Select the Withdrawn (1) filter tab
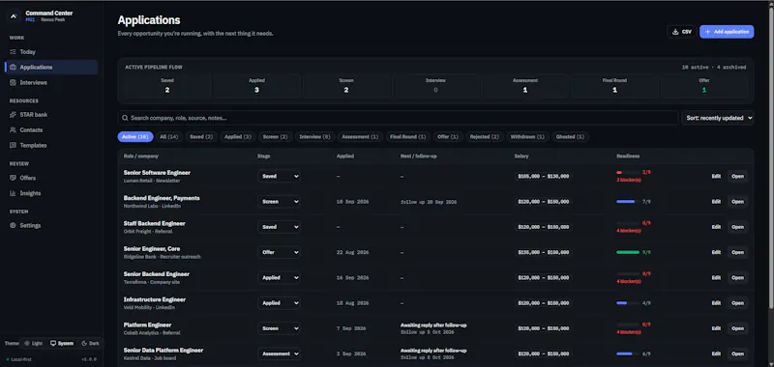 coord(527,137)
